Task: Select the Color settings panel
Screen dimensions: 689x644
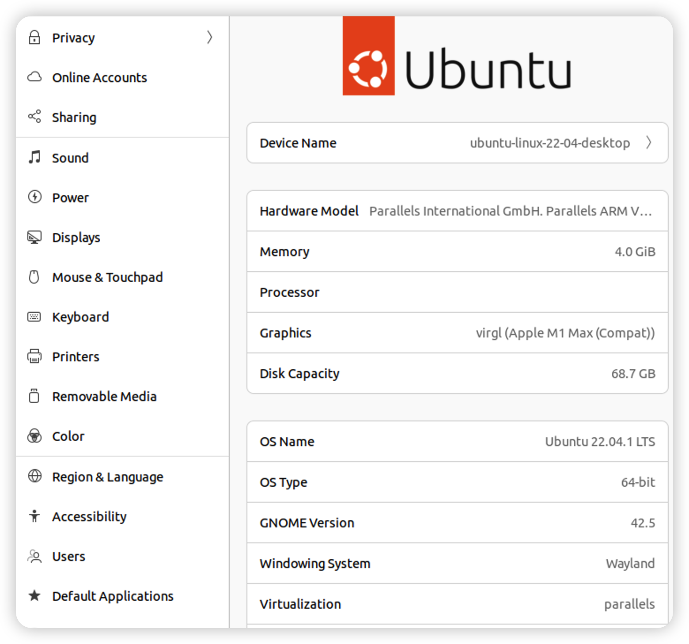Action: pos(68,436)
